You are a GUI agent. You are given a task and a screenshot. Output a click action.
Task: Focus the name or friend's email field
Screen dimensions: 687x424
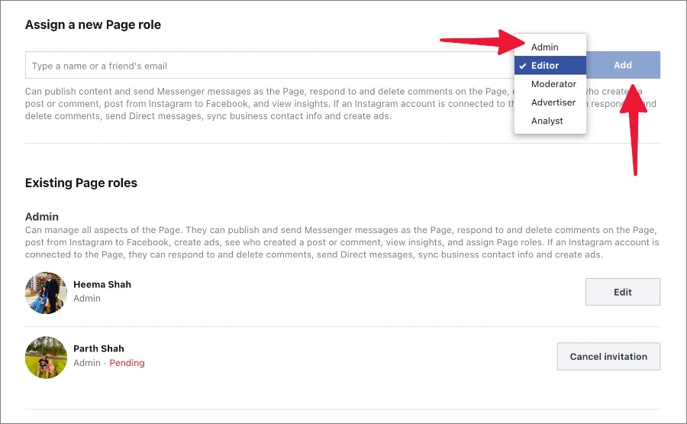point(269,66)
